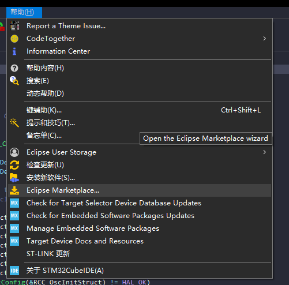Screen dimensions: 289x285
Task: Click the blue Information Center icon
Action: tap(14, 51)
